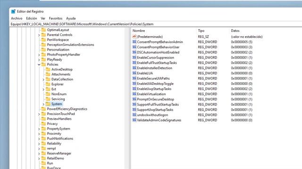Viewport: 302px width, 169px height.
Task: Expand the Proximity key
Action: pos(39,134)
